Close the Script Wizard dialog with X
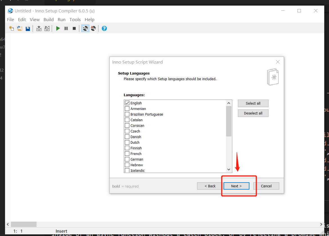The image size is (329, 236). click(x=278, y=62)
